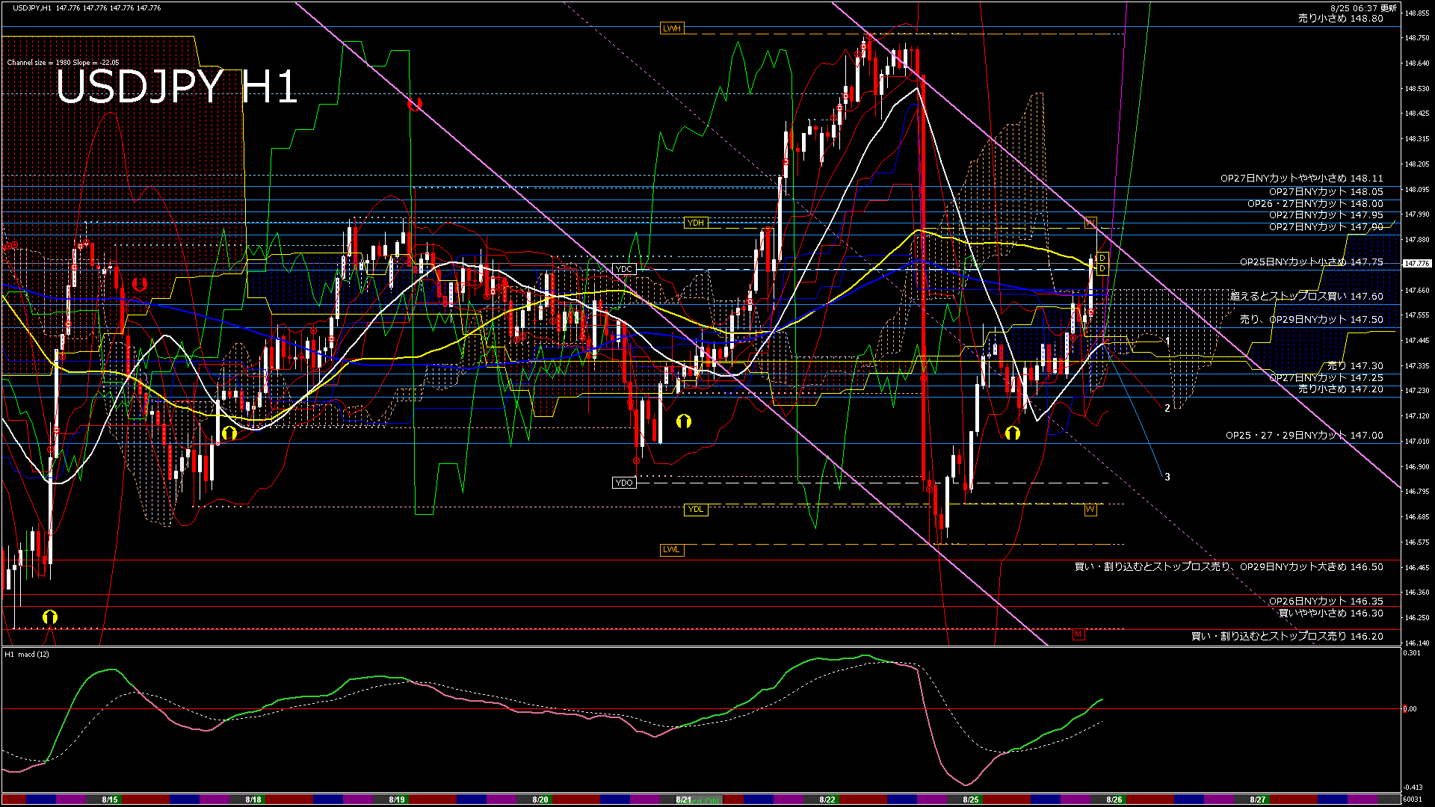Click the W marker beside the YDH line
This screenshot has width=1435, height=807.
click(x=1090, y=223)
